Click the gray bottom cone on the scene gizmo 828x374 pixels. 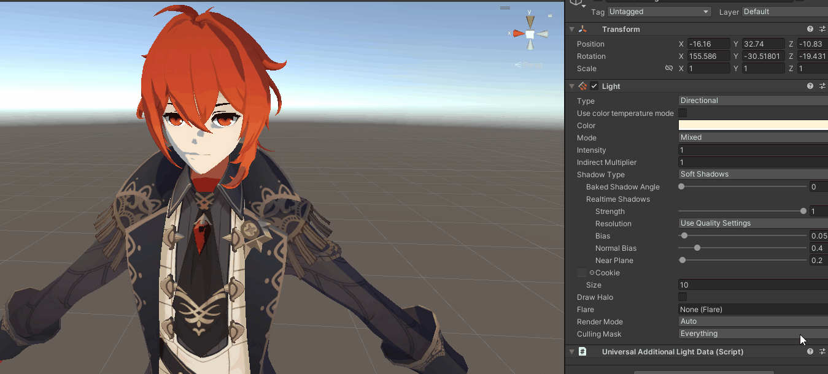click(x=530, y=45)
